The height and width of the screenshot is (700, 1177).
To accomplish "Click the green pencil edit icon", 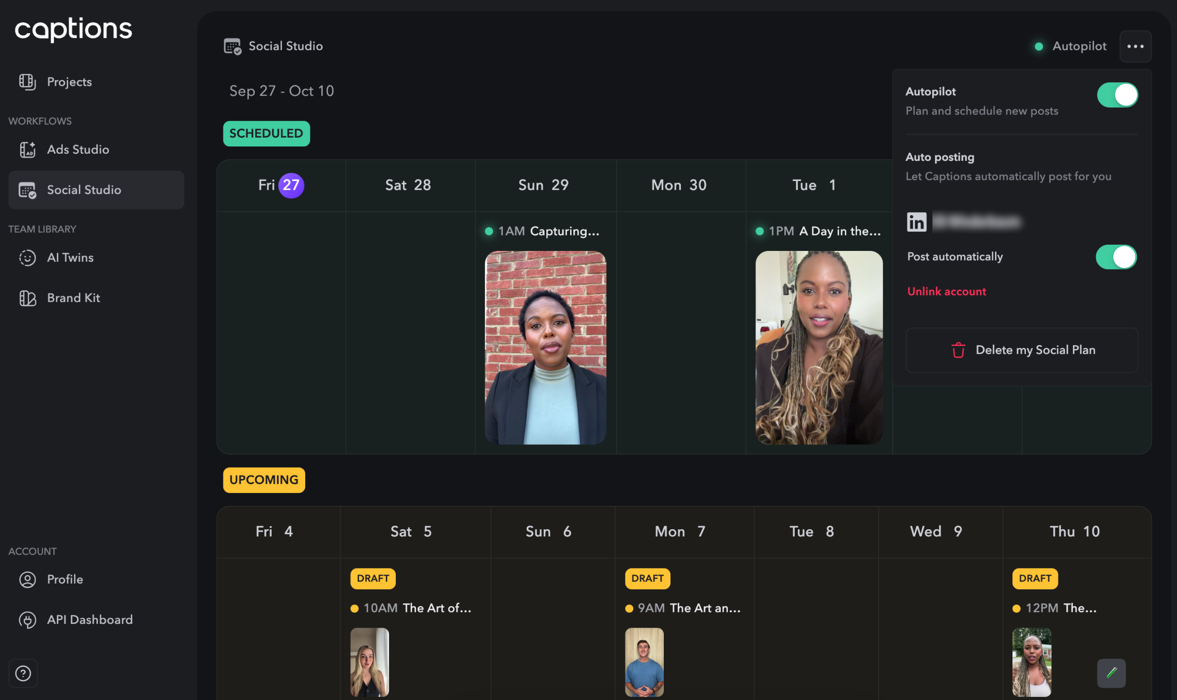I will pyautogui.click(x=1111, y=673).
